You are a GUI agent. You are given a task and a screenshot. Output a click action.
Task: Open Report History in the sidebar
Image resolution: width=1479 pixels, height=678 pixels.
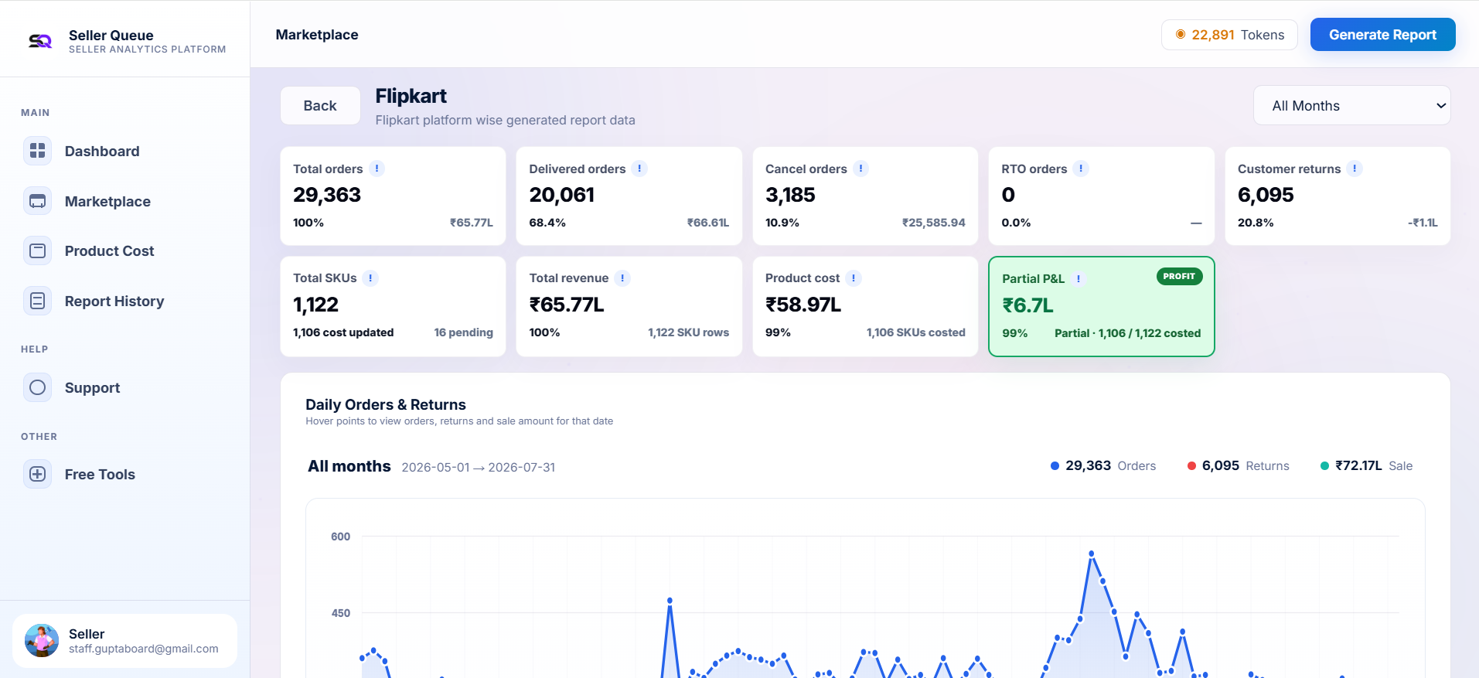click(114, 301)
